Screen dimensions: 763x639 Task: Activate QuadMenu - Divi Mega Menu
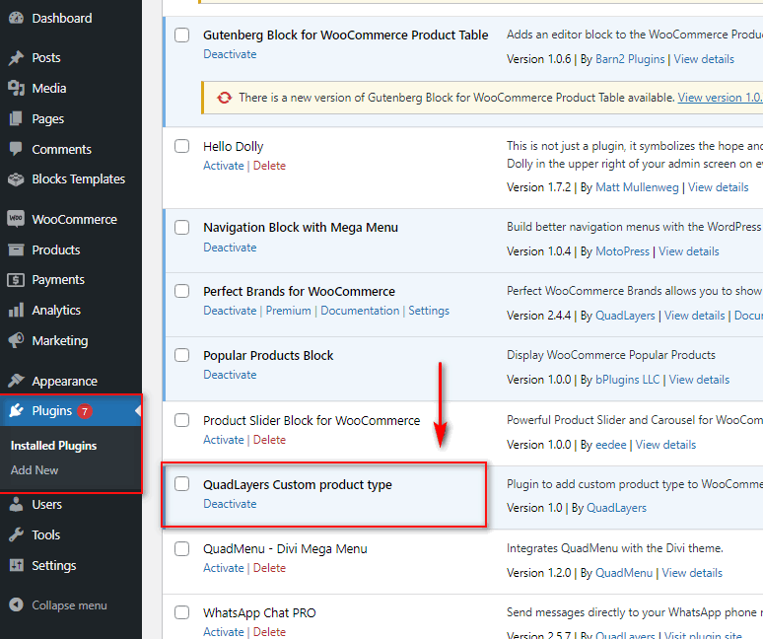[x=224, y=568]
